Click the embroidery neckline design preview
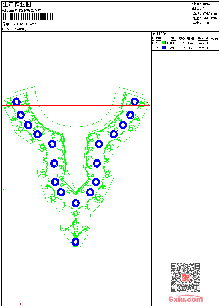Screen dimensions: 220x306 76,168
